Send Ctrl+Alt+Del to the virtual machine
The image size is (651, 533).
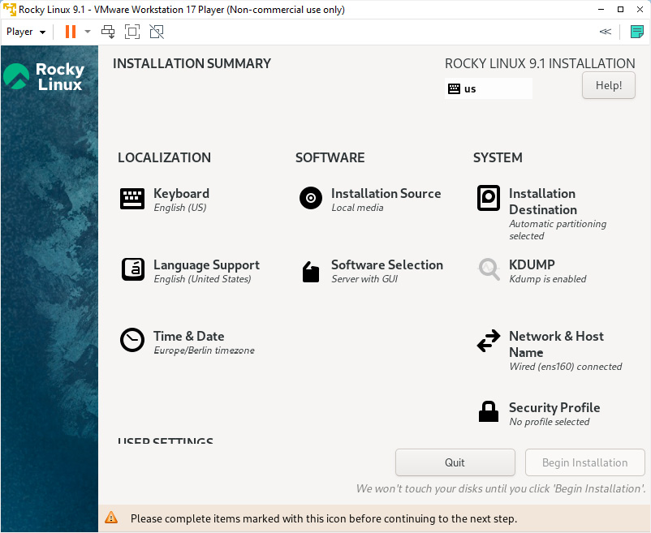(108, 32)
